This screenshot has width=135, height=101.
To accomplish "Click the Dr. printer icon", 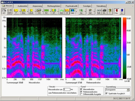I will tap(104, 12).
